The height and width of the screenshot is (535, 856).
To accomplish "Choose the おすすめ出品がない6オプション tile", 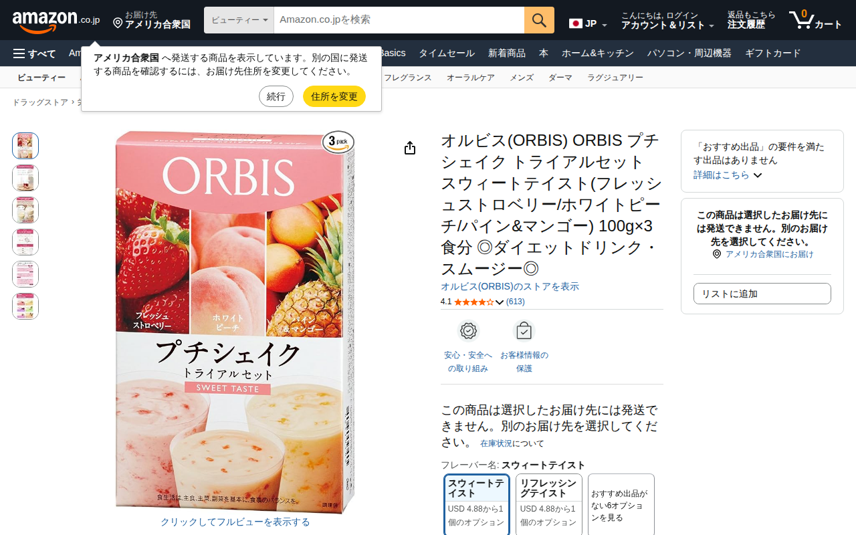I will tap(621, 505).
